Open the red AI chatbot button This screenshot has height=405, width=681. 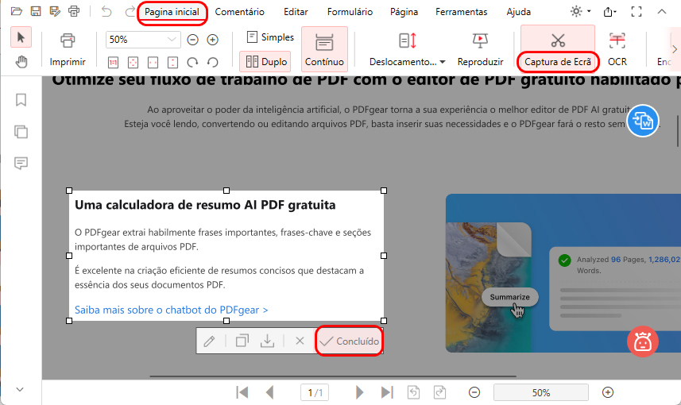pyautogui.click(x=643, y=341)
